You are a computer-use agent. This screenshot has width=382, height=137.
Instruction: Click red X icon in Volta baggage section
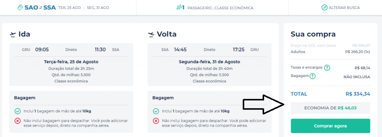pyautogui.click(x=156, y=121)
